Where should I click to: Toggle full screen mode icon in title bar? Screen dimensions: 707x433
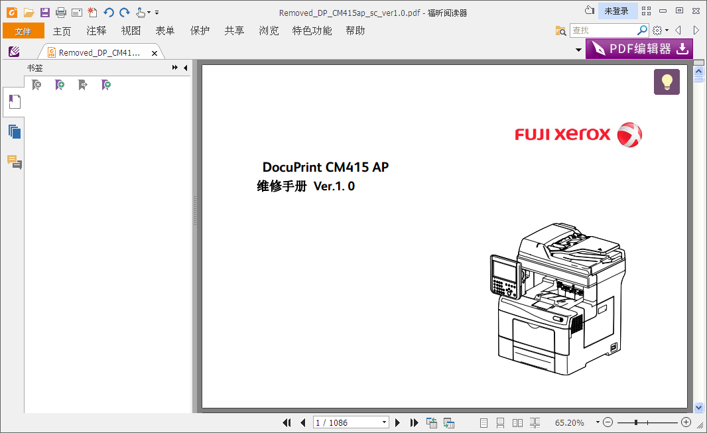coord(646,11)
